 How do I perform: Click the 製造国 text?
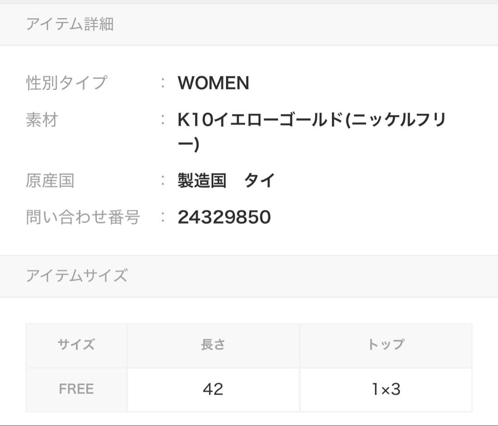[x=202, y=181]
